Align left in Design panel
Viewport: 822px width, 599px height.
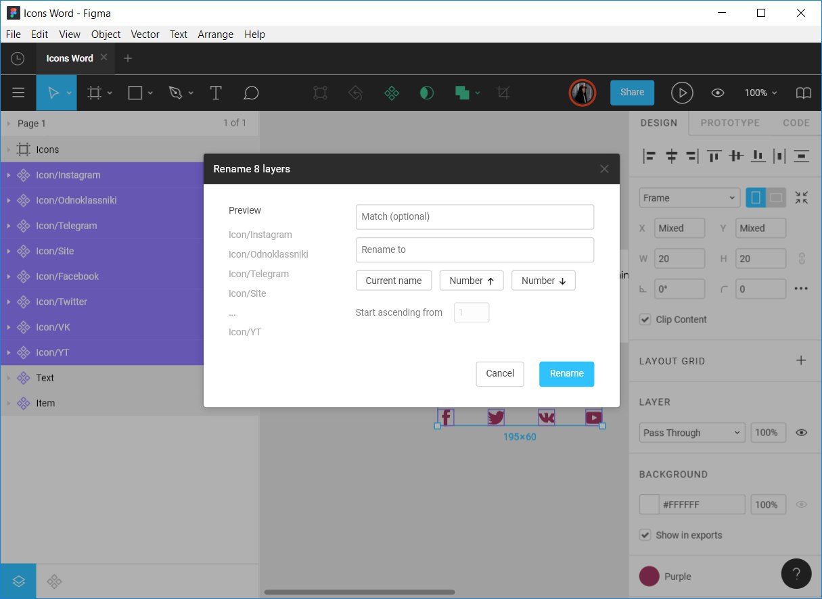[x=649, y=156]
